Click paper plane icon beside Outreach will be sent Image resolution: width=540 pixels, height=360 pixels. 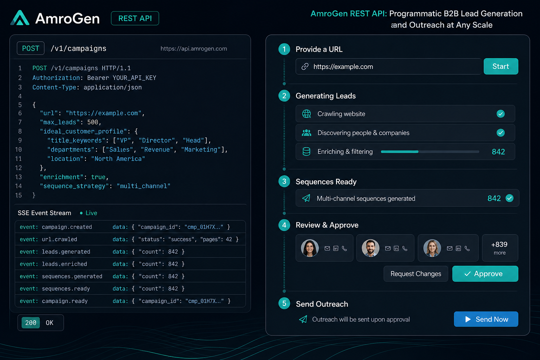click(303, 319)
